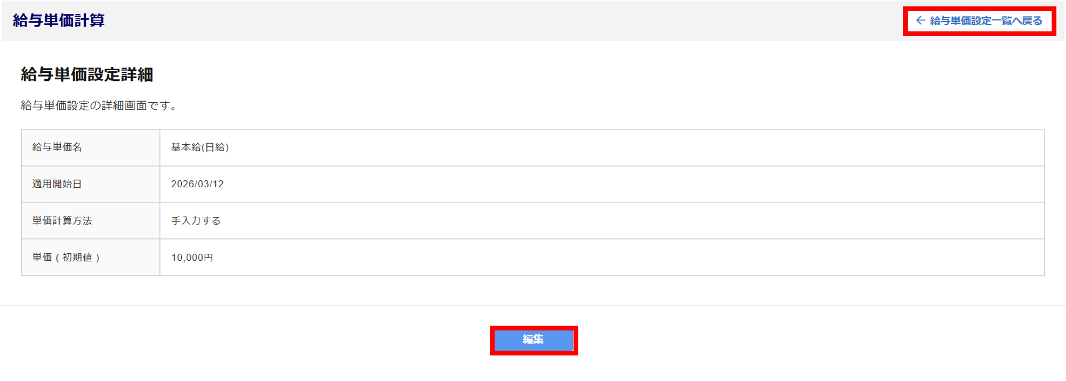Click the 円 yen character in unit price
Screen dimensions: 1066x381
[208, 258]
